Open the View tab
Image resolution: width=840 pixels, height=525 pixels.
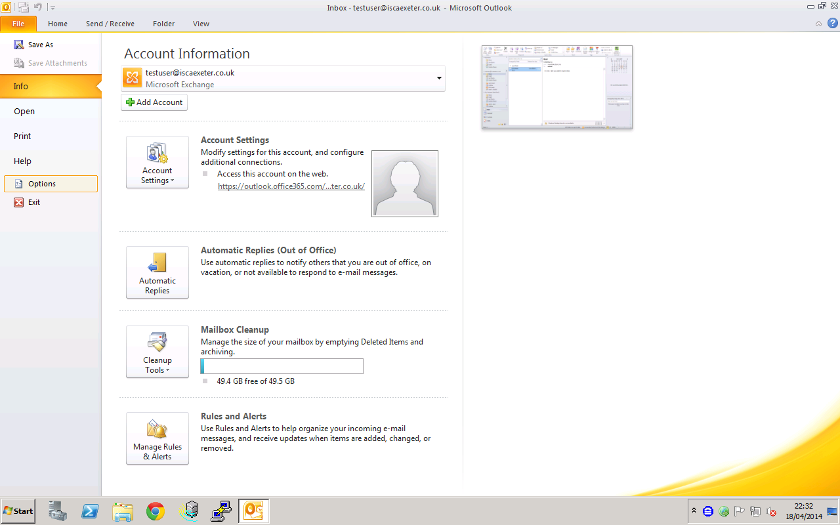click(201, 24)
